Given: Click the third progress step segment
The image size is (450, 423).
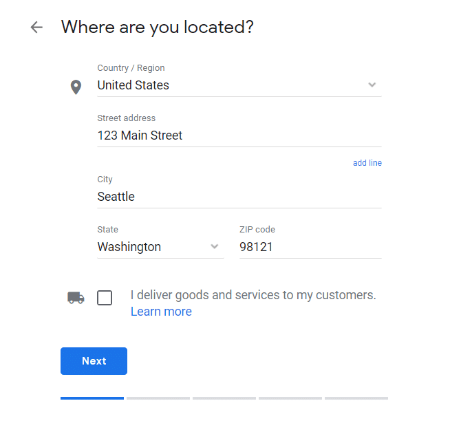Looking at the screenshot, I should pyautogui.click(x=224, y=398).
